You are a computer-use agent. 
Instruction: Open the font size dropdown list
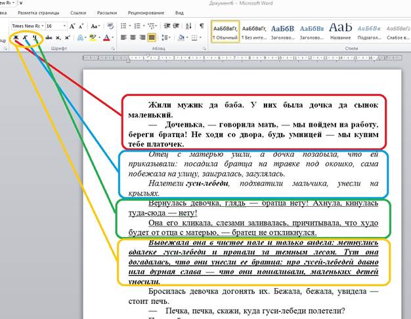(x=64, y=26)
